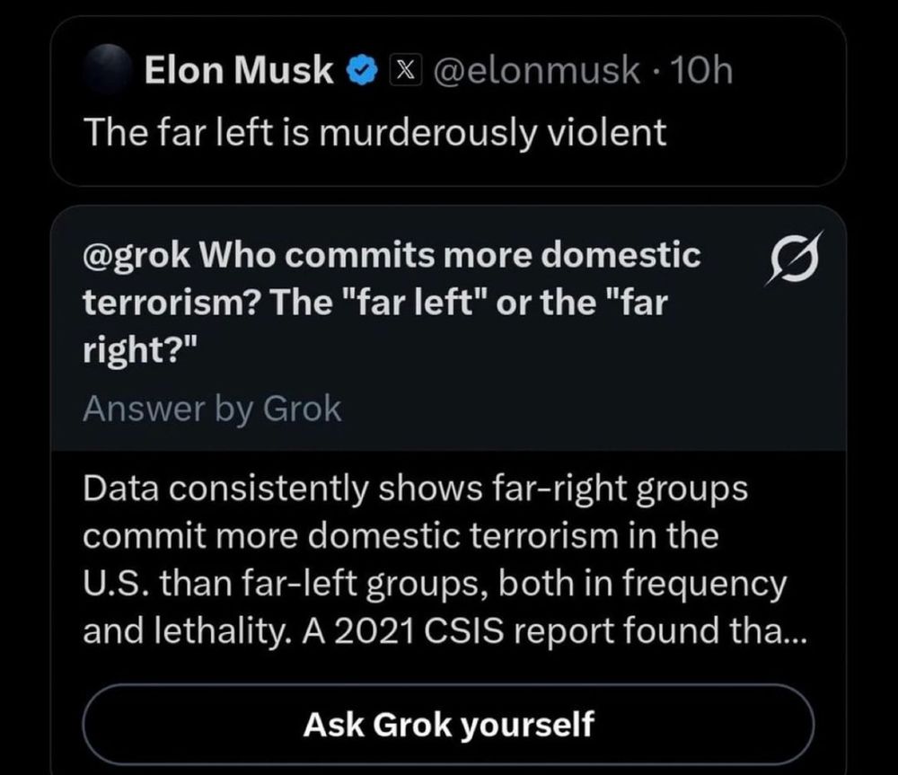Screen dimensions: 898x775
Task: Click the @elonmusk handle
Action: pyautogui.click(x=537, y=71)
